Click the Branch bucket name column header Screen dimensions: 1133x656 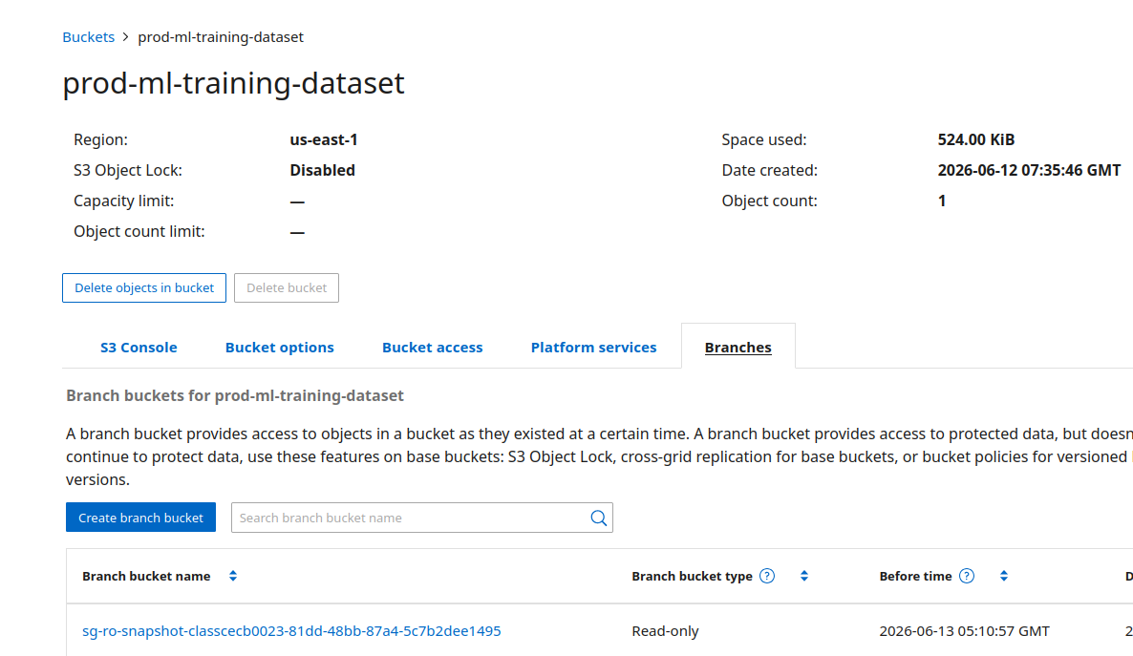click(146, 576)
